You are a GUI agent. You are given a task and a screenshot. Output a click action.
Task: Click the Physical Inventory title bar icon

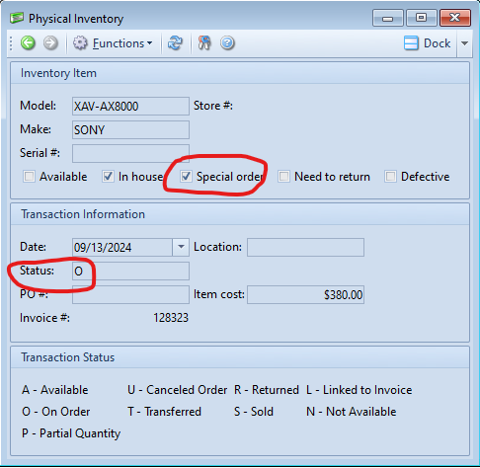pos(17,18)
